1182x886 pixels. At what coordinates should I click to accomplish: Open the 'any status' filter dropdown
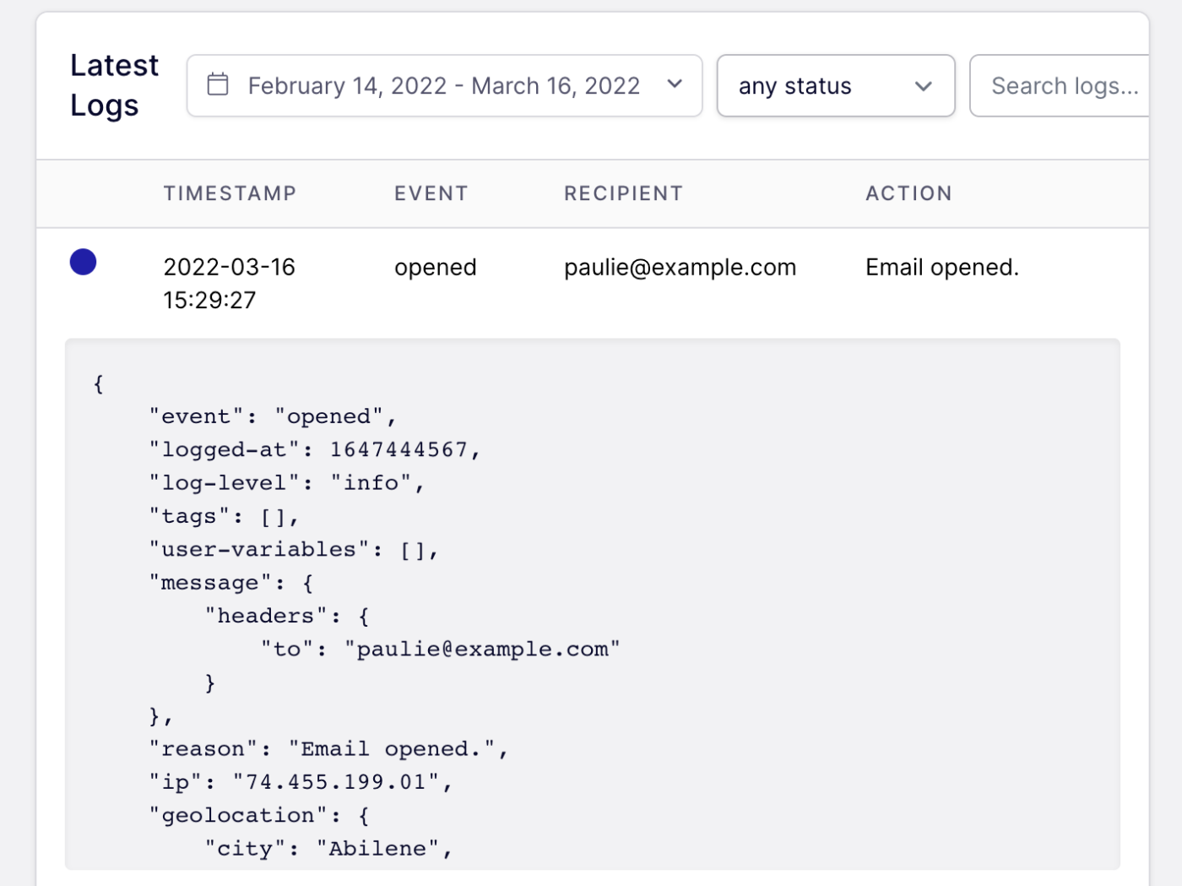[x=834, y=86]
